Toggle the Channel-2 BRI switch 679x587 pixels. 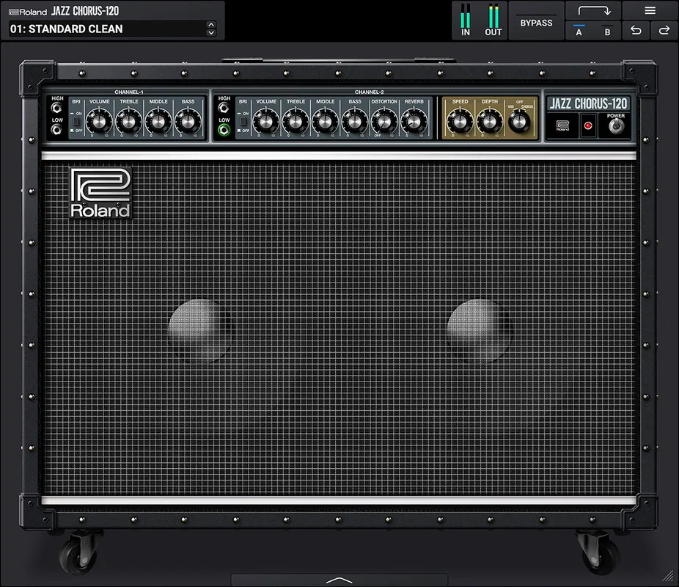click(243, 122)
